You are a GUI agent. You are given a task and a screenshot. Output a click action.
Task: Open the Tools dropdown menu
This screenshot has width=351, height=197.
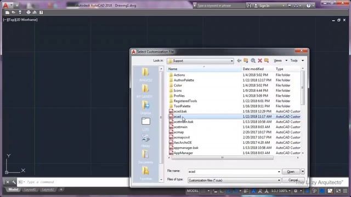pyautogui.click(x=297, y=61)
